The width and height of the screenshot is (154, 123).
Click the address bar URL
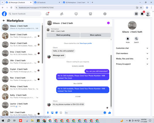click(36, 8)
